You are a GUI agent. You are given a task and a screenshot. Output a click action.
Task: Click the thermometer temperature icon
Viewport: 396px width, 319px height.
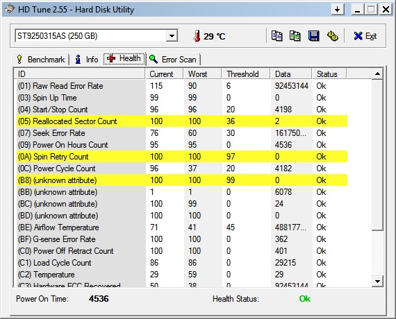(x=197, y=36)
